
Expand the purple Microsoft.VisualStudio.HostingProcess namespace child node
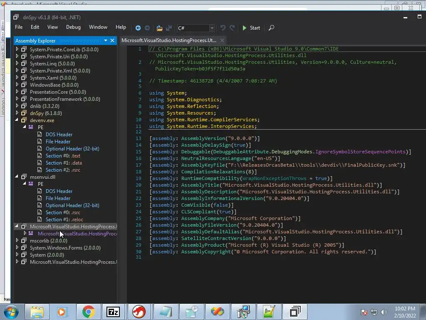25,233
